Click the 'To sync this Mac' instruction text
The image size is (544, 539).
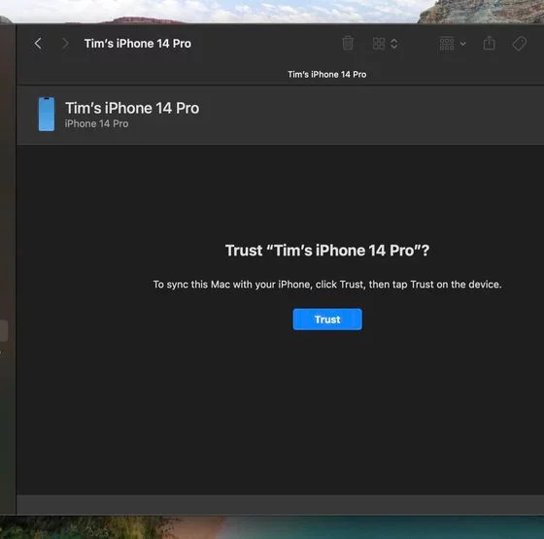tap(327, 285)
